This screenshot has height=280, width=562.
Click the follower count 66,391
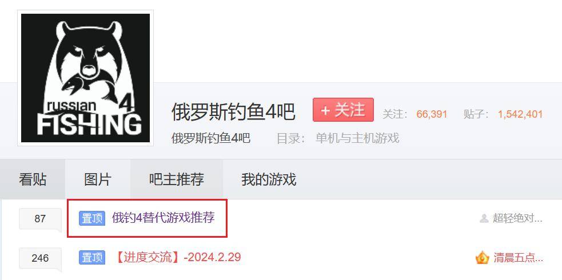point(432,115)
